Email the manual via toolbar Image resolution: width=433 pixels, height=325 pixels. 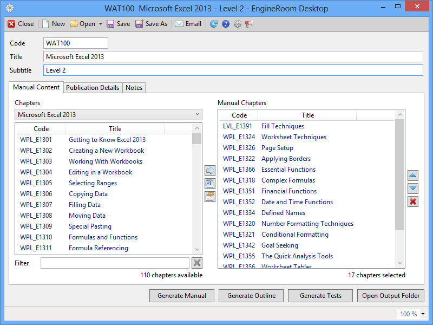click(188, 24)
